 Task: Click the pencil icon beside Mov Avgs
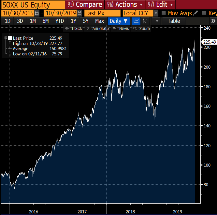click(x=195, y=13)
